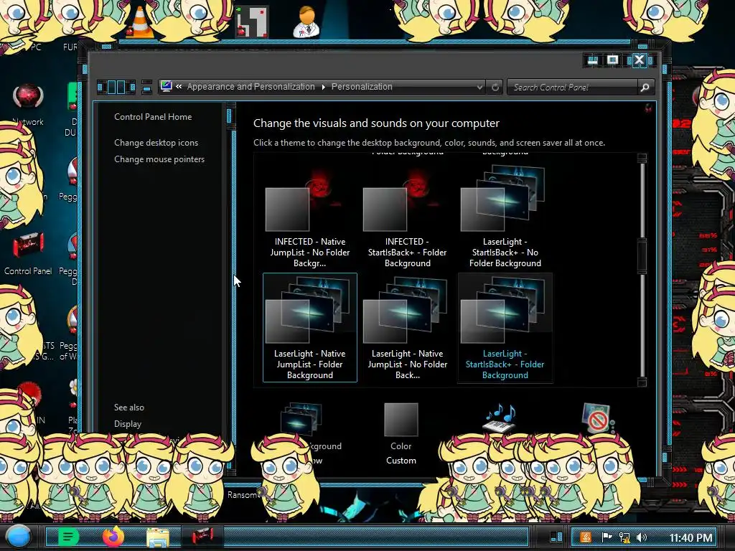Open Display link under See also

(128, 423)
